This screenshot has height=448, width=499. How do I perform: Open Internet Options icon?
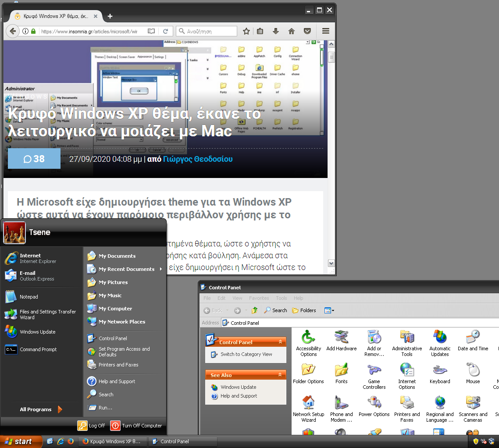[407, 376]
